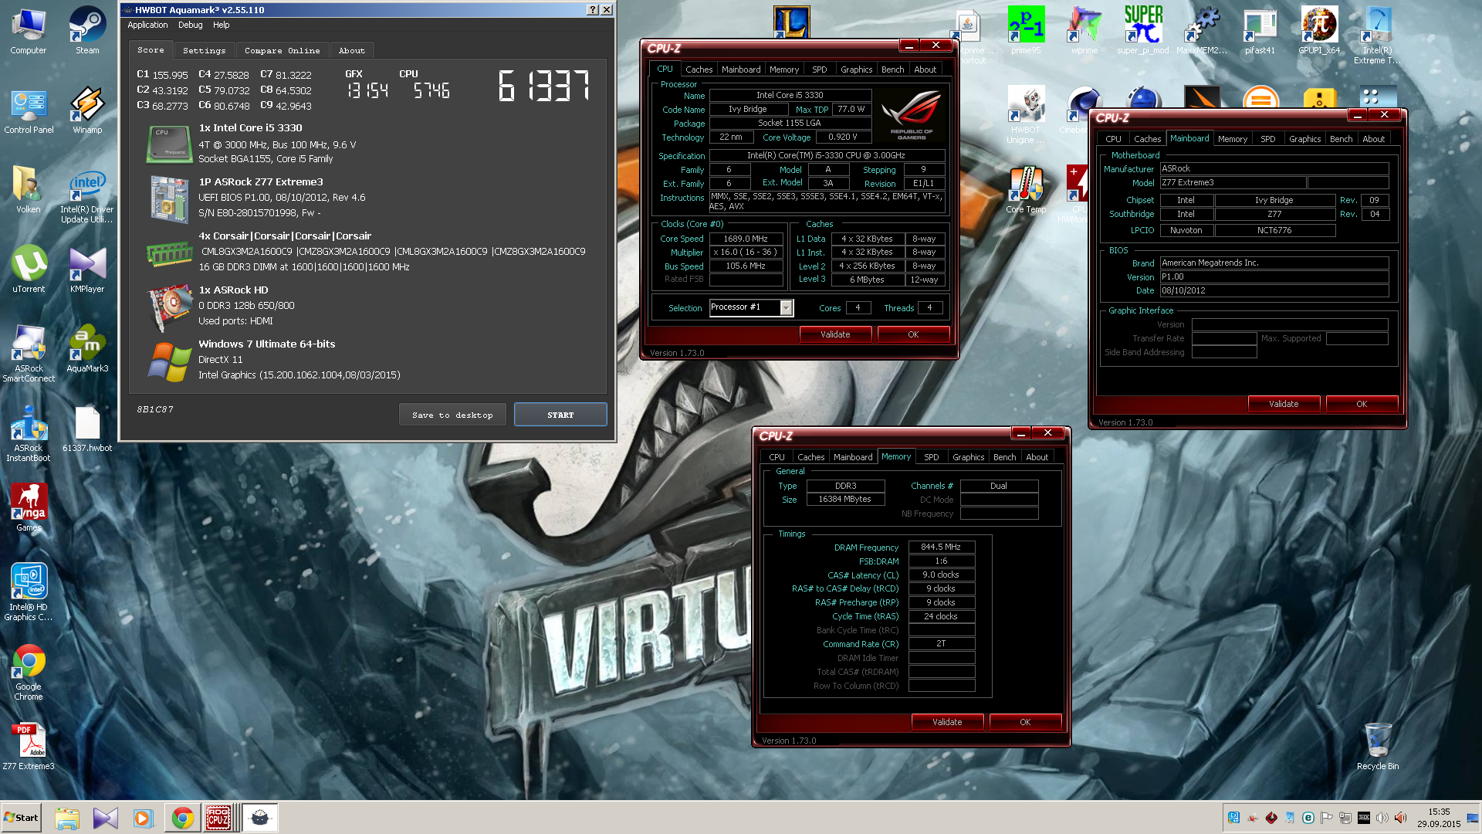This screenshot has height=834, width=1482.
Task: Click Validate in the CPU tab CPU-Z window
Action: tap(835, 334)
